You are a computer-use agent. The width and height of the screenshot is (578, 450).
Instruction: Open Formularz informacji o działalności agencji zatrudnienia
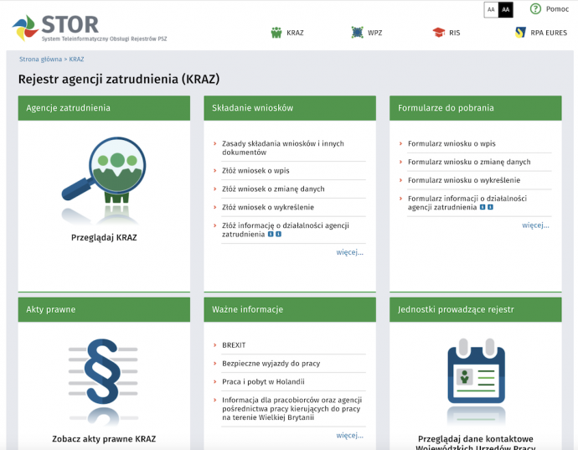click(x=467, y=203)
